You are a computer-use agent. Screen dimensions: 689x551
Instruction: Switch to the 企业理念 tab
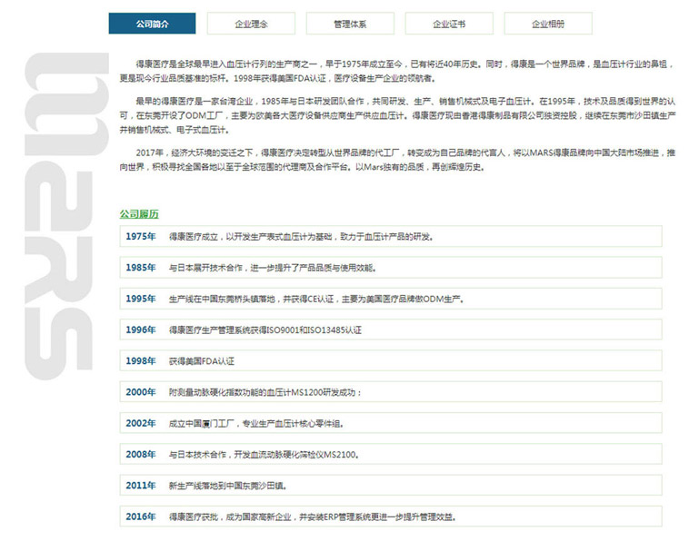tap(251, 24)
